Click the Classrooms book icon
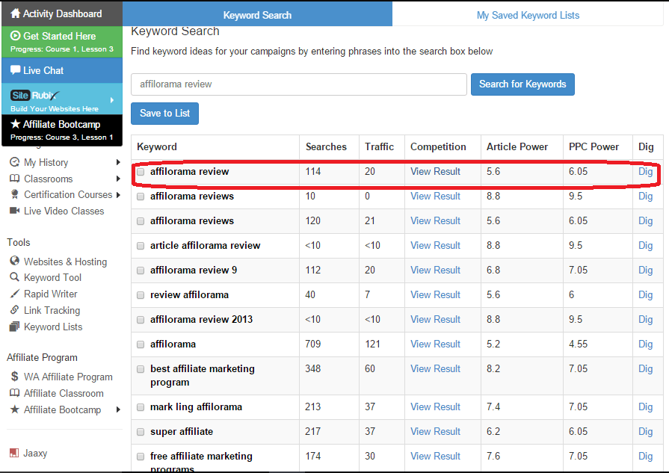Viewport: 669px width, 473px height. [x=14, y=179]
